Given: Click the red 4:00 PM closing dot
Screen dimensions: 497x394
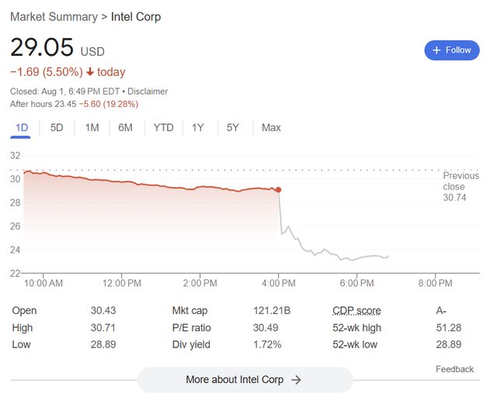Looking at the screenshot, I should pos(279,189).
